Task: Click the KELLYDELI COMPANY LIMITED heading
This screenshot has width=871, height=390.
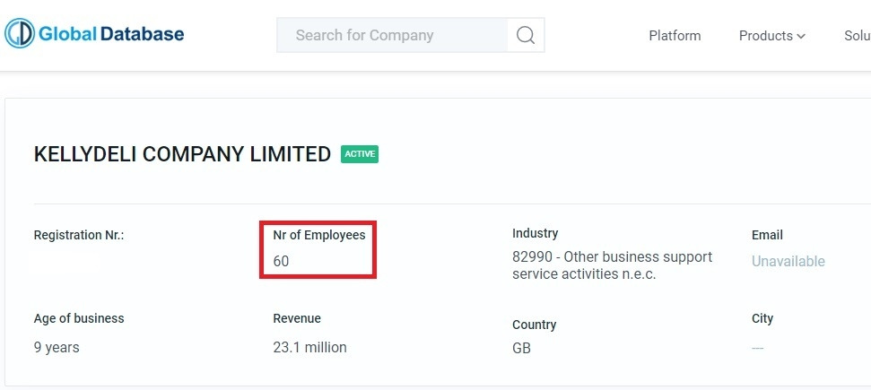Action: pyautogui.click(x=182, y=154)
